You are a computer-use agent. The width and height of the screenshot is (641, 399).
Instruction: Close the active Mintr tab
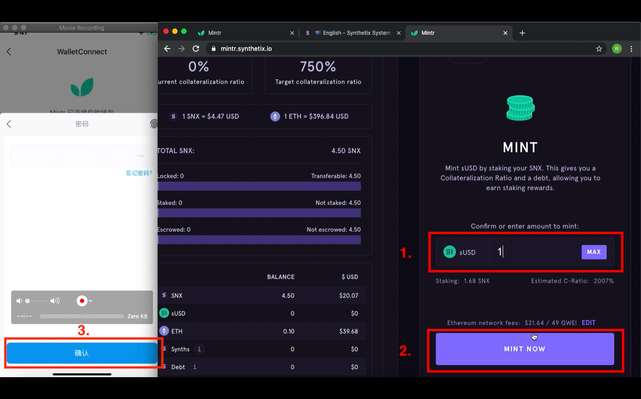tap(505, 33)
